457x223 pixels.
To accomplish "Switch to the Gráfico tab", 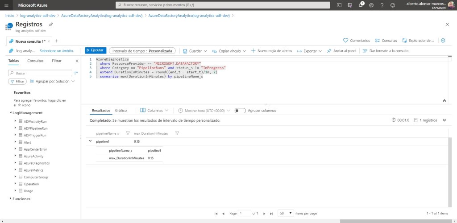I will pyautogui.click(x=121, y=110).
